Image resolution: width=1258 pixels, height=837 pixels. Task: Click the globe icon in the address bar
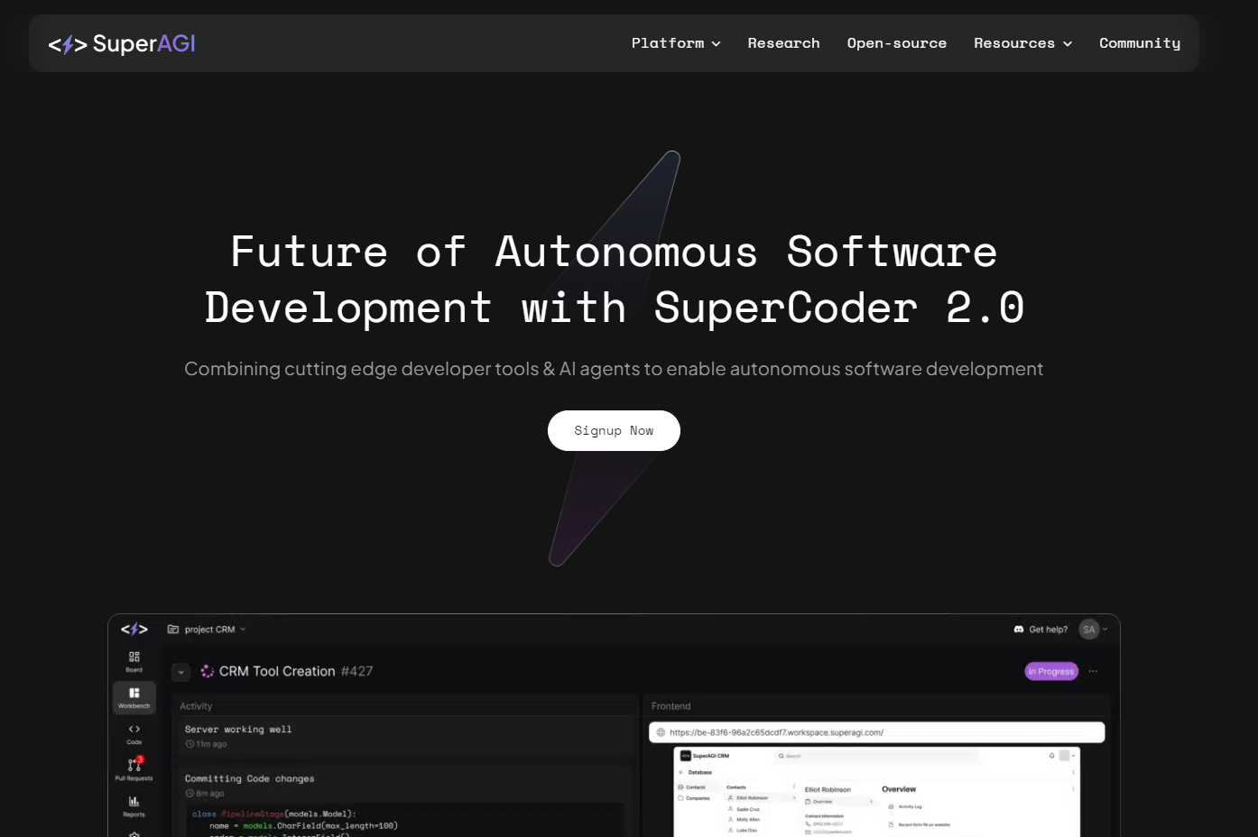661,731
